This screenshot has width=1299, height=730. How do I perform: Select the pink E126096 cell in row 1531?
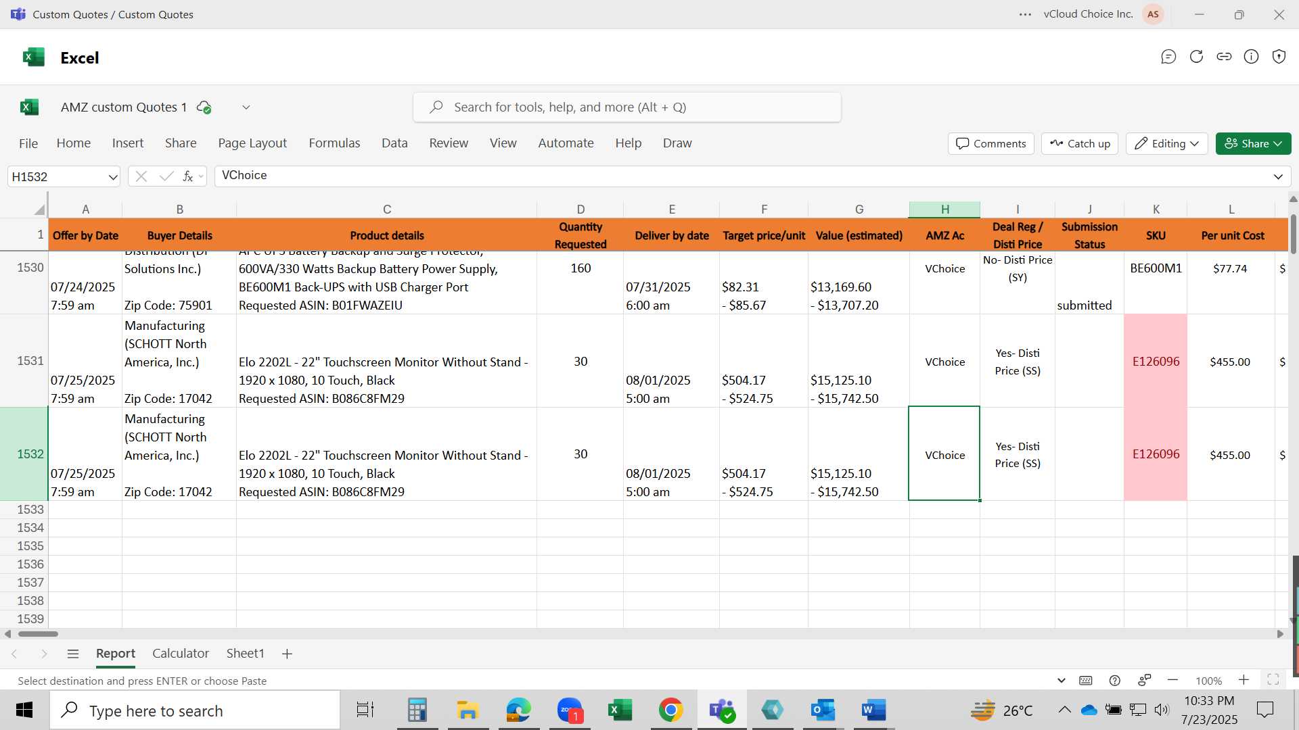(1156, 361)
